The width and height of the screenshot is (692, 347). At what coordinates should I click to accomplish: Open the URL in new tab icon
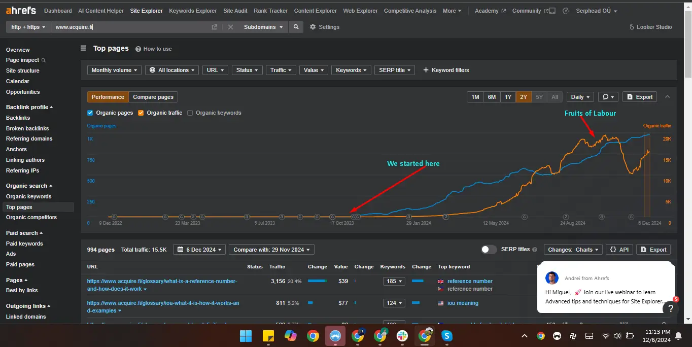tap(215, 27)
